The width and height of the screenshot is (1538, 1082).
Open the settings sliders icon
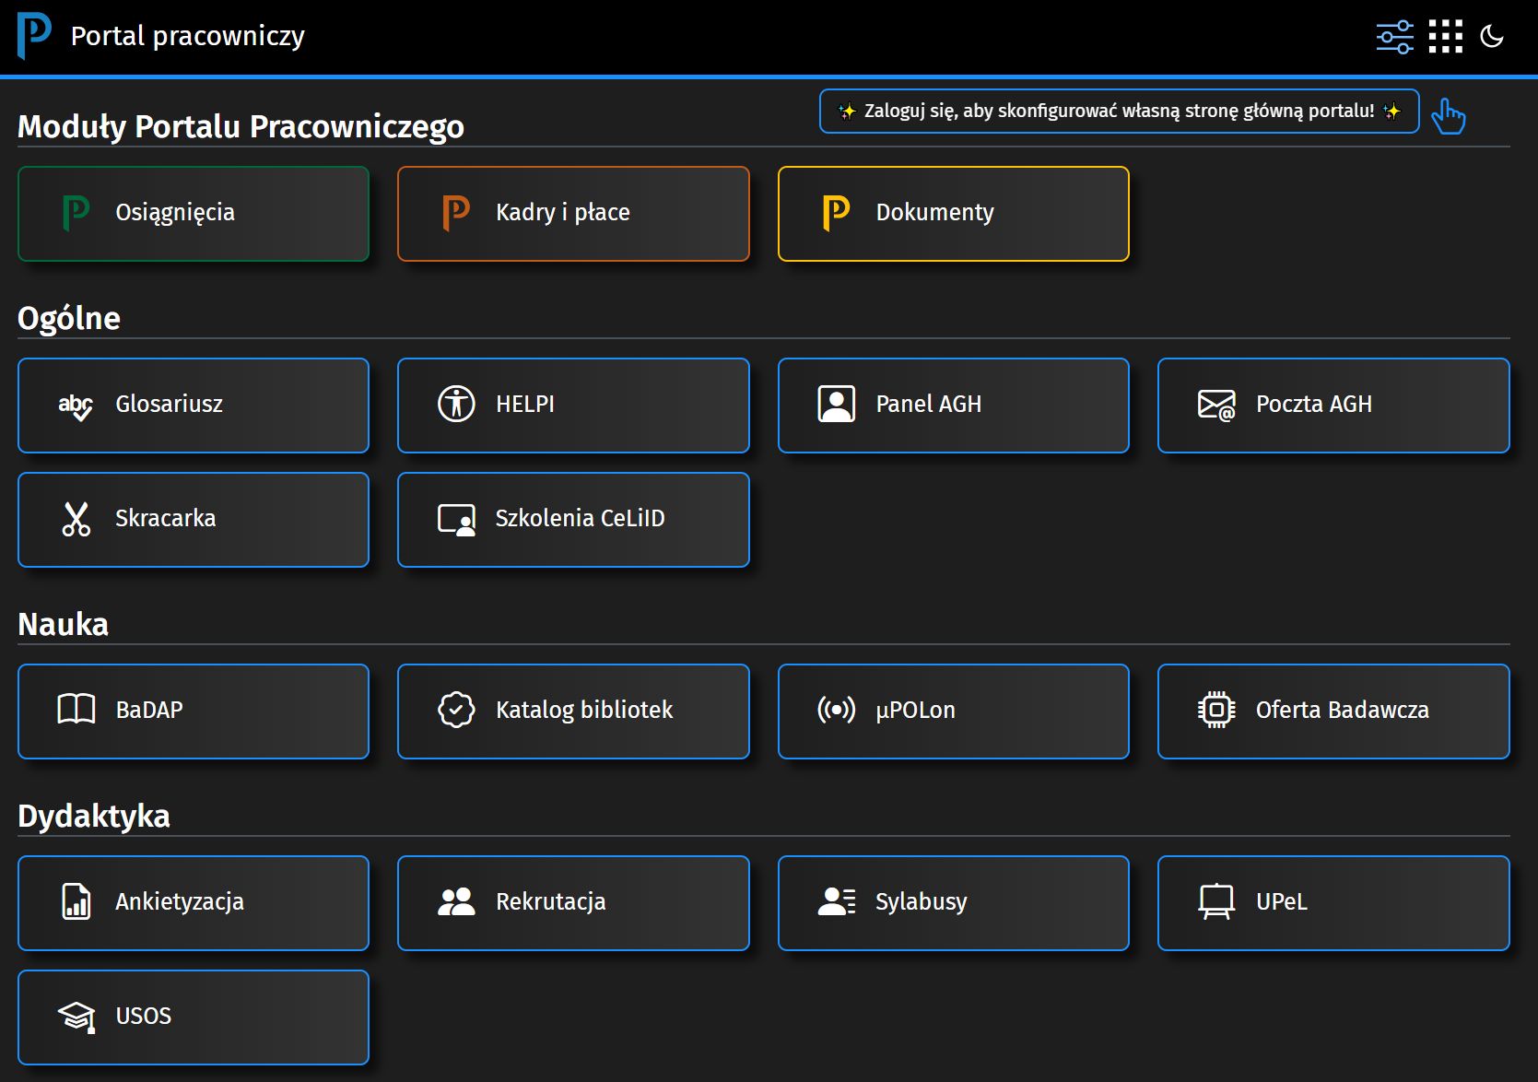pyautogui.click(x=1394, y=37)
